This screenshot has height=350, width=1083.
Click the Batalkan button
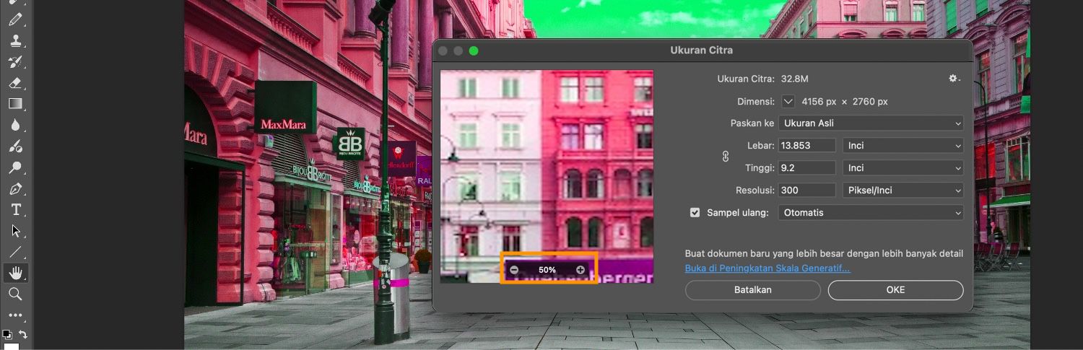(x=753, y=290)
